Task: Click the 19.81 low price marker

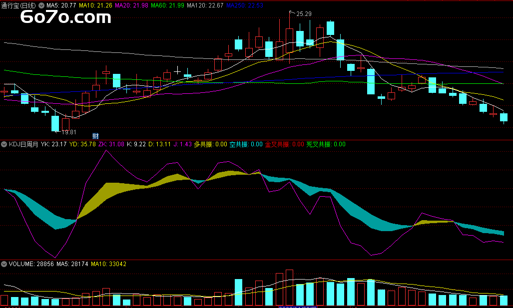Action: click(x=69, y=132)
